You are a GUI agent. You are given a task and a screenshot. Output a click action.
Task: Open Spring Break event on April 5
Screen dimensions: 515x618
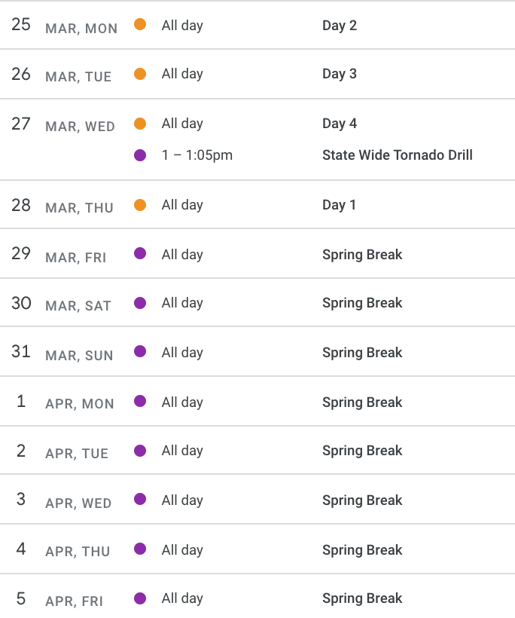click(362, 598)
